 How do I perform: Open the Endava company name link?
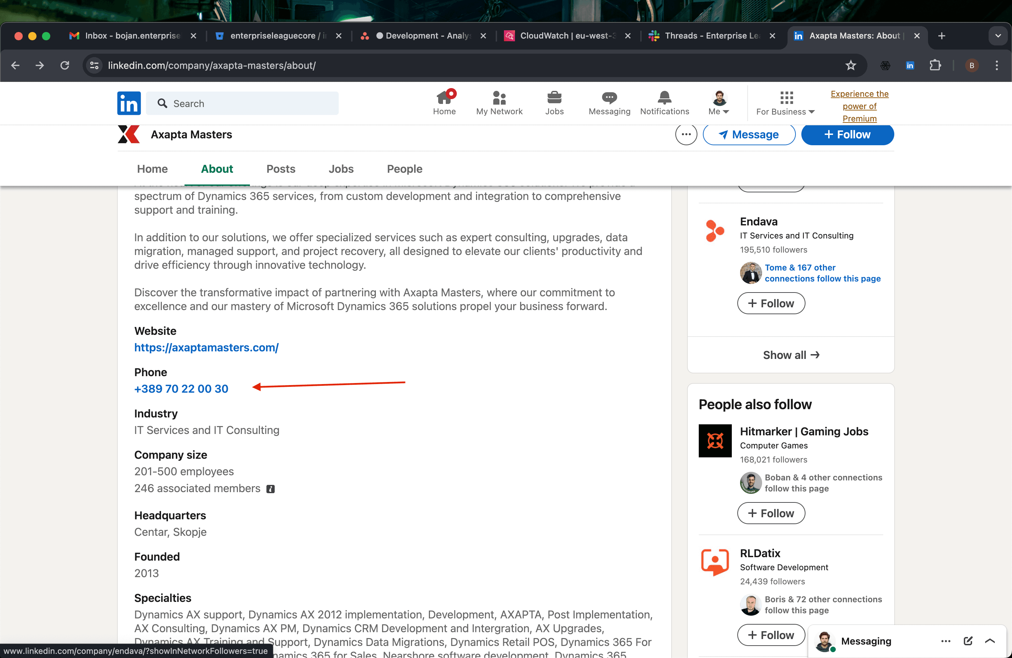point(759,222)
